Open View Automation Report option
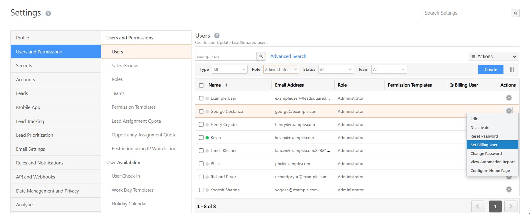This screenshot has width=530, height=214. (492, 162)
